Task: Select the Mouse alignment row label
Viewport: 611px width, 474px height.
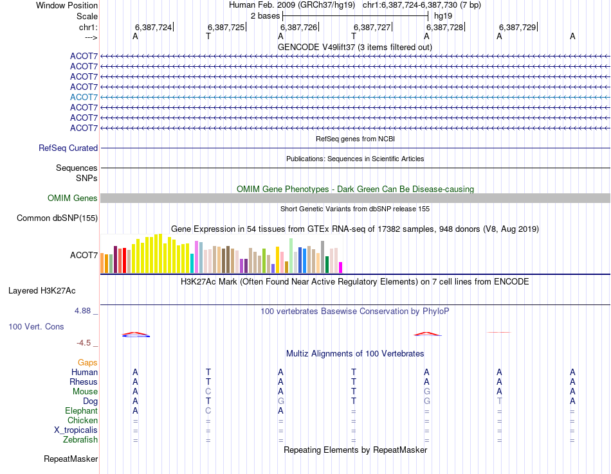Action: click(x=86, y=392)
